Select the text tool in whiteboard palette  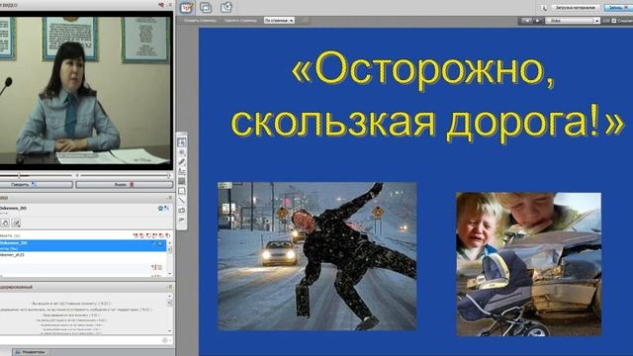[x=182, y=171]
